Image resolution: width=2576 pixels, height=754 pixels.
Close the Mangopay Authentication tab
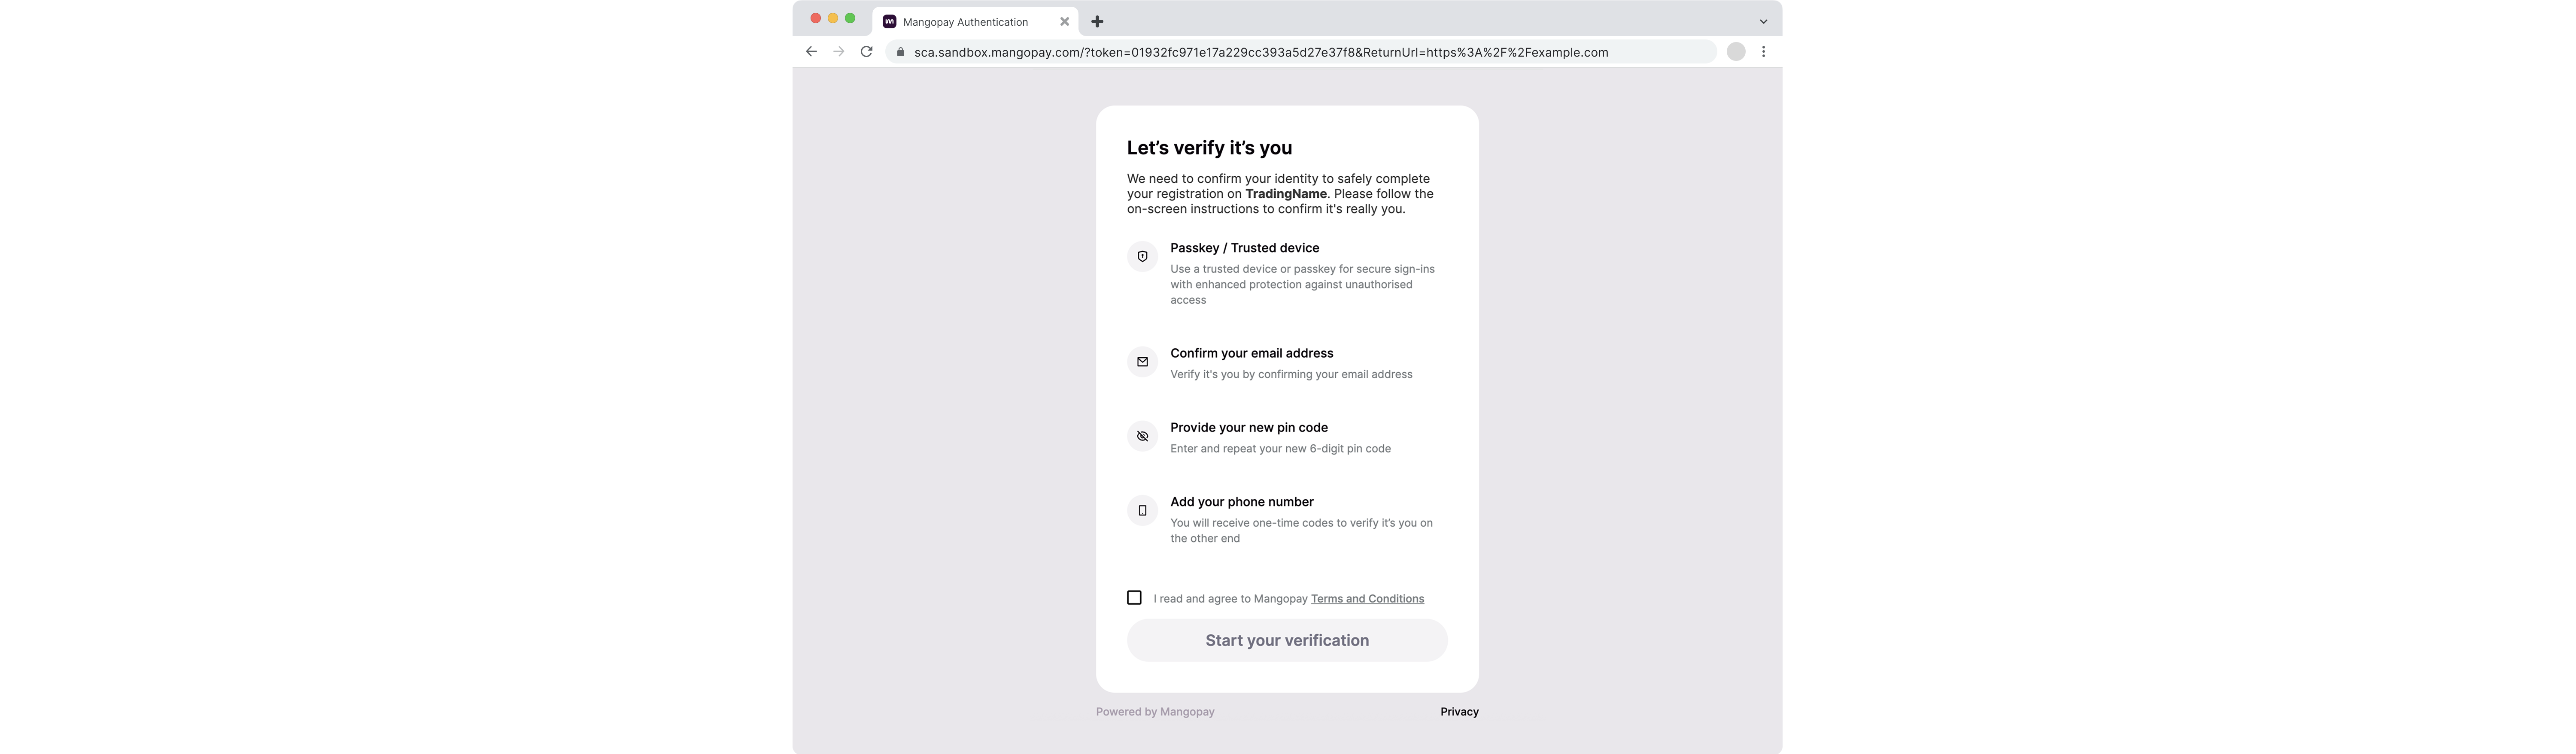[x=1064, y=21]
